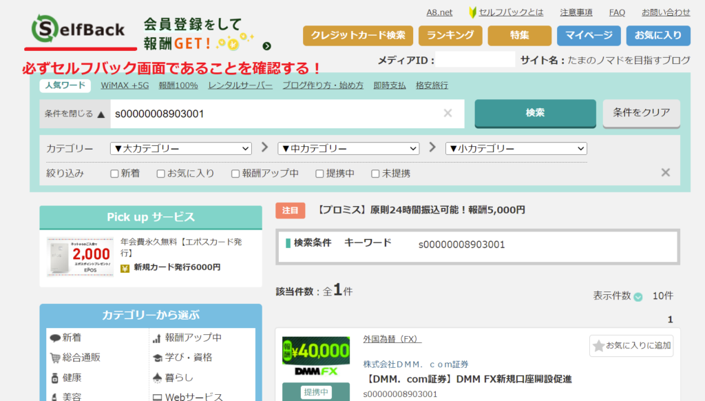
Task: Click the A8.net link
Action: point(439,12)
